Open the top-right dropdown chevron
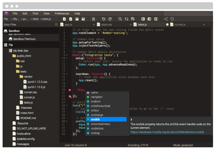Screen dimensions: 216x149 211,13
